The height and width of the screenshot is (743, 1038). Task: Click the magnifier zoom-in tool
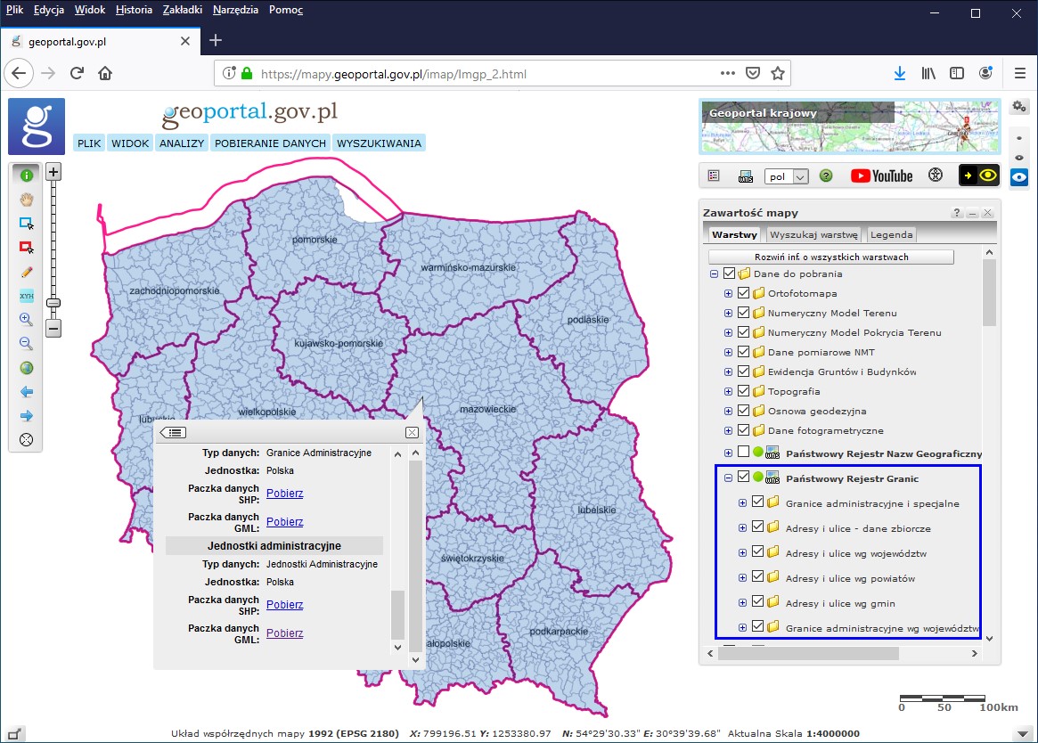27,319
